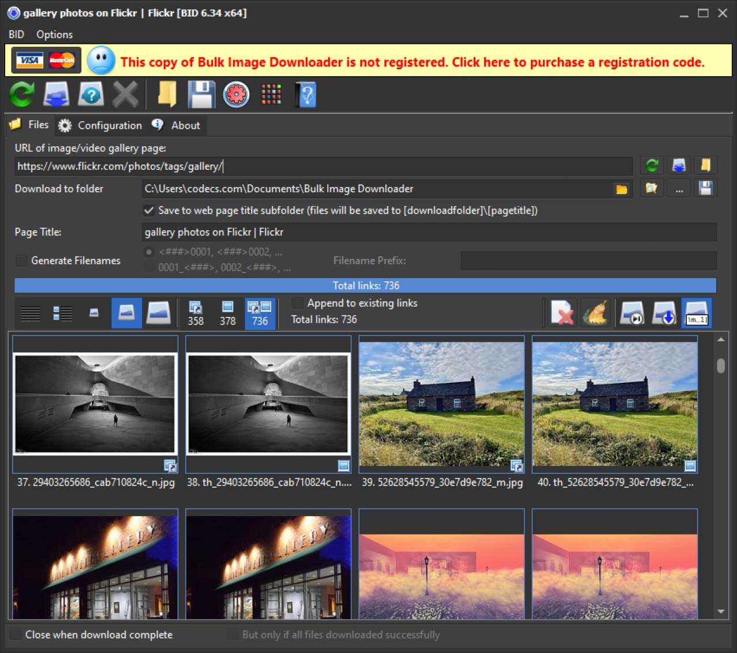Click the small floppy save icon beside download folder
This screenshot has height=653, width=737.
(705, 188)
